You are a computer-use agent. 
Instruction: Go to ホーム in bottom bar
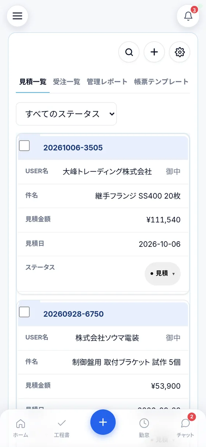(21, 428)
